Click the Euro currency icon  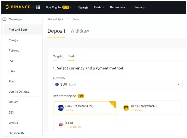click(x=57, y=85)
